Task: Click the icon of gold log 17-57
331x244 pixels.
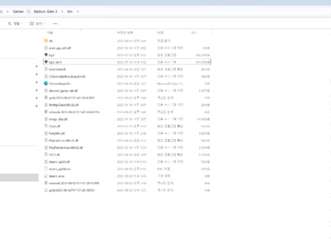Action: coord(46,190)
